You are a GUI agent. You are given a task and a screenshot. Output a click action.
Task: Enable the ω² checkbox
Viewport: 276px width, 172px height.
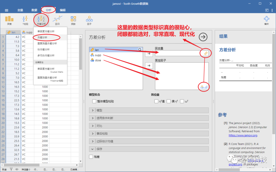point(182,101)
